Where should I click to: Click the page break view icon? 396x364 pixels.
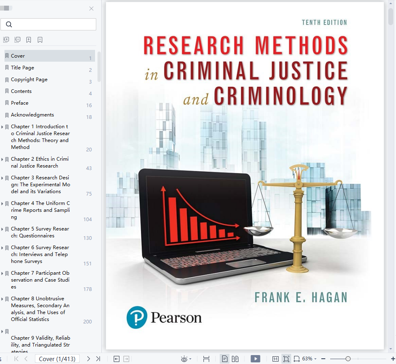coord(206,359)
